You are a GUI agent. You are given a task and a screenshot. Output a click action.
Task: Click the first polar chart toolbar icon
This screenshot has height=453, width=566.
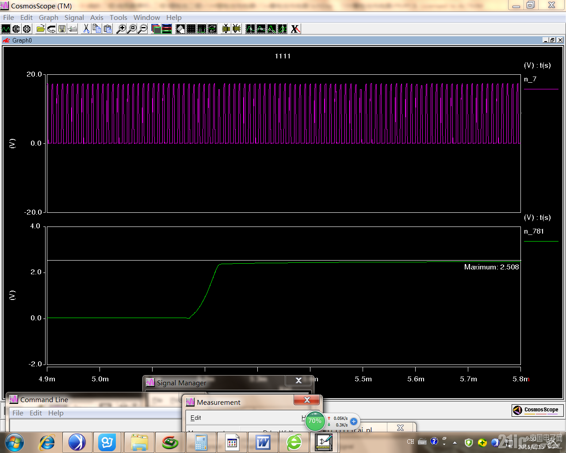pyautogui.click(x=16, y=29)
